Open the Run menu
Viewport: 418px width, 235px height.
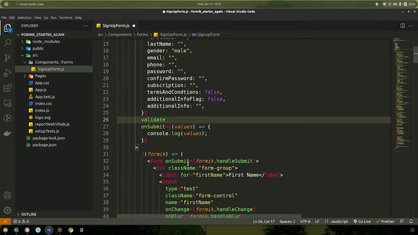(54, 18)
